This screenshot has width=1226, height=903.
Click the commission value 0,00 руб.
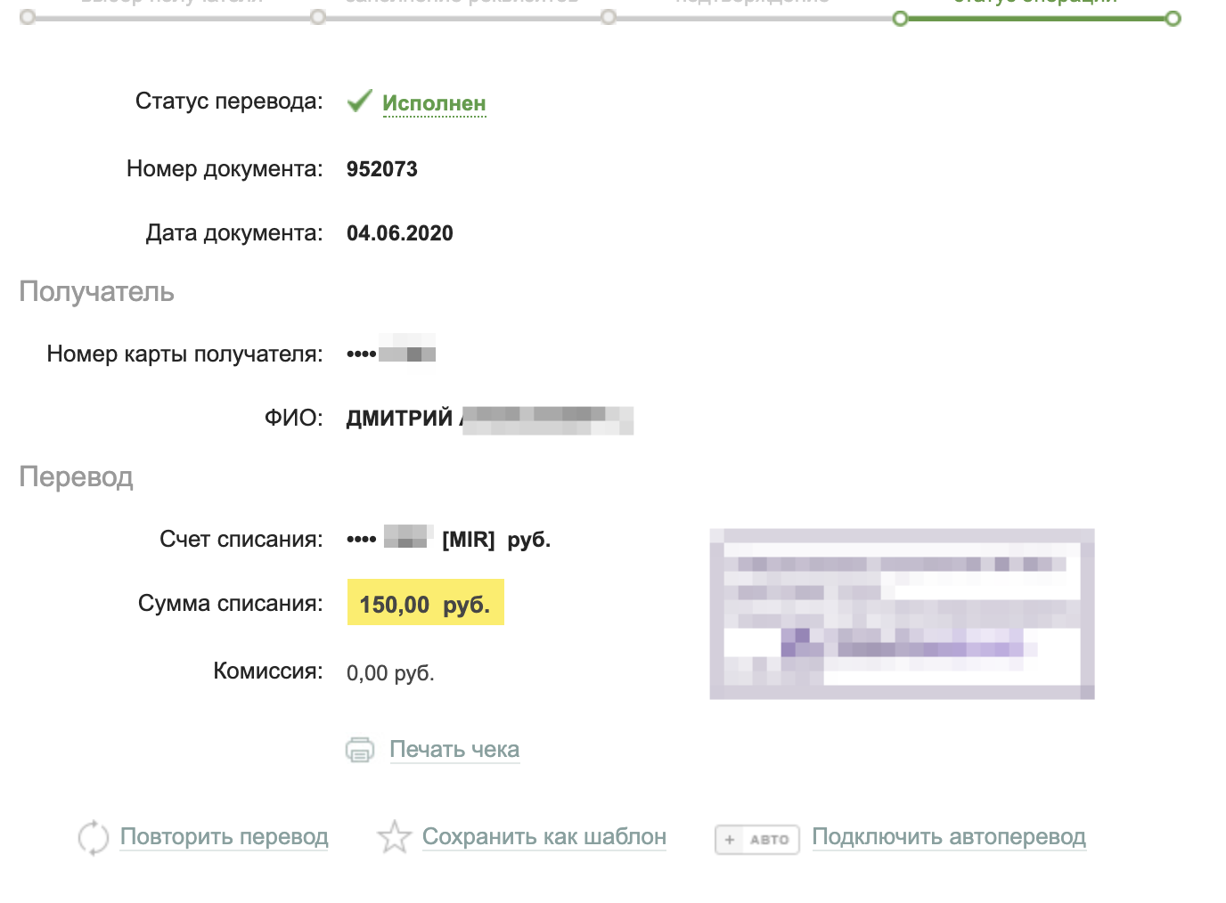pyautogui.click(x=390, y=673)
